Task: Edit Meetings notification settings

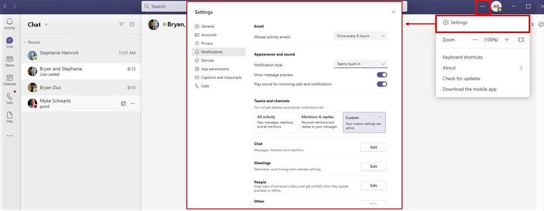Action: point(374,166)
